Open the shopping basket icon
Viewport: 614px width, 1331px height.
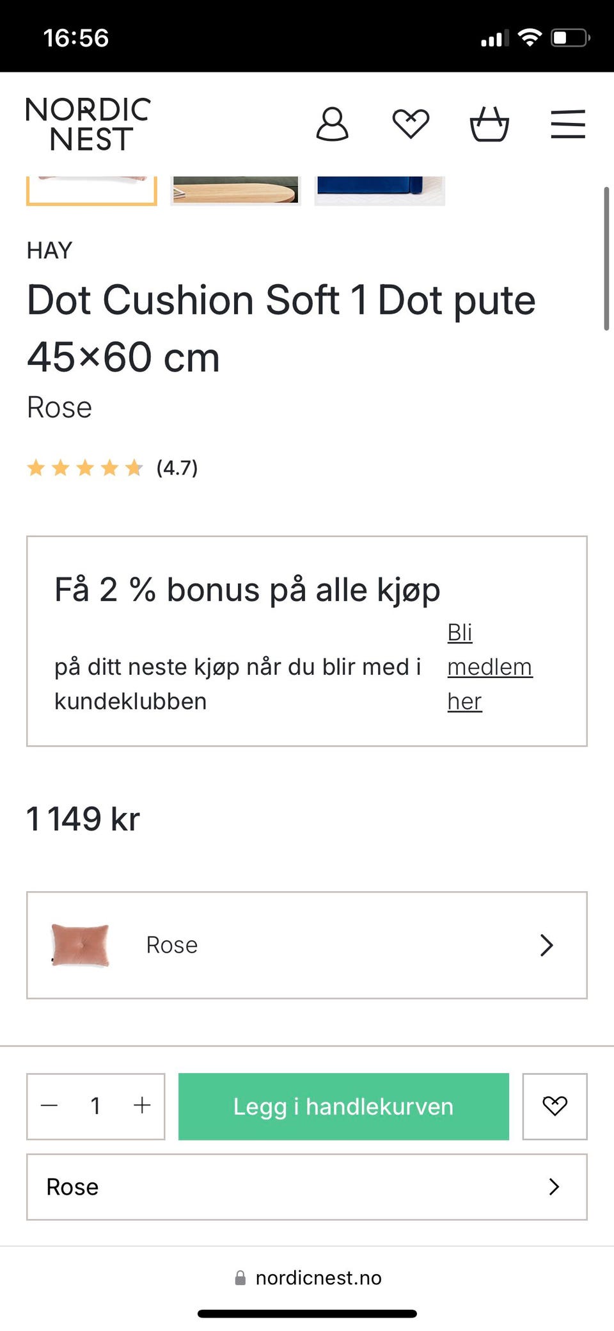tap(489, 124)
